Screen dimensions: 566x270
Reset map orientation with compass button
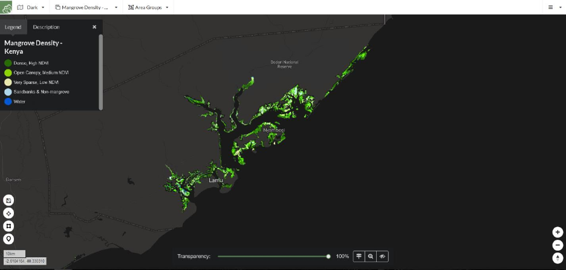pyautogui.click(x=558, y=258)
